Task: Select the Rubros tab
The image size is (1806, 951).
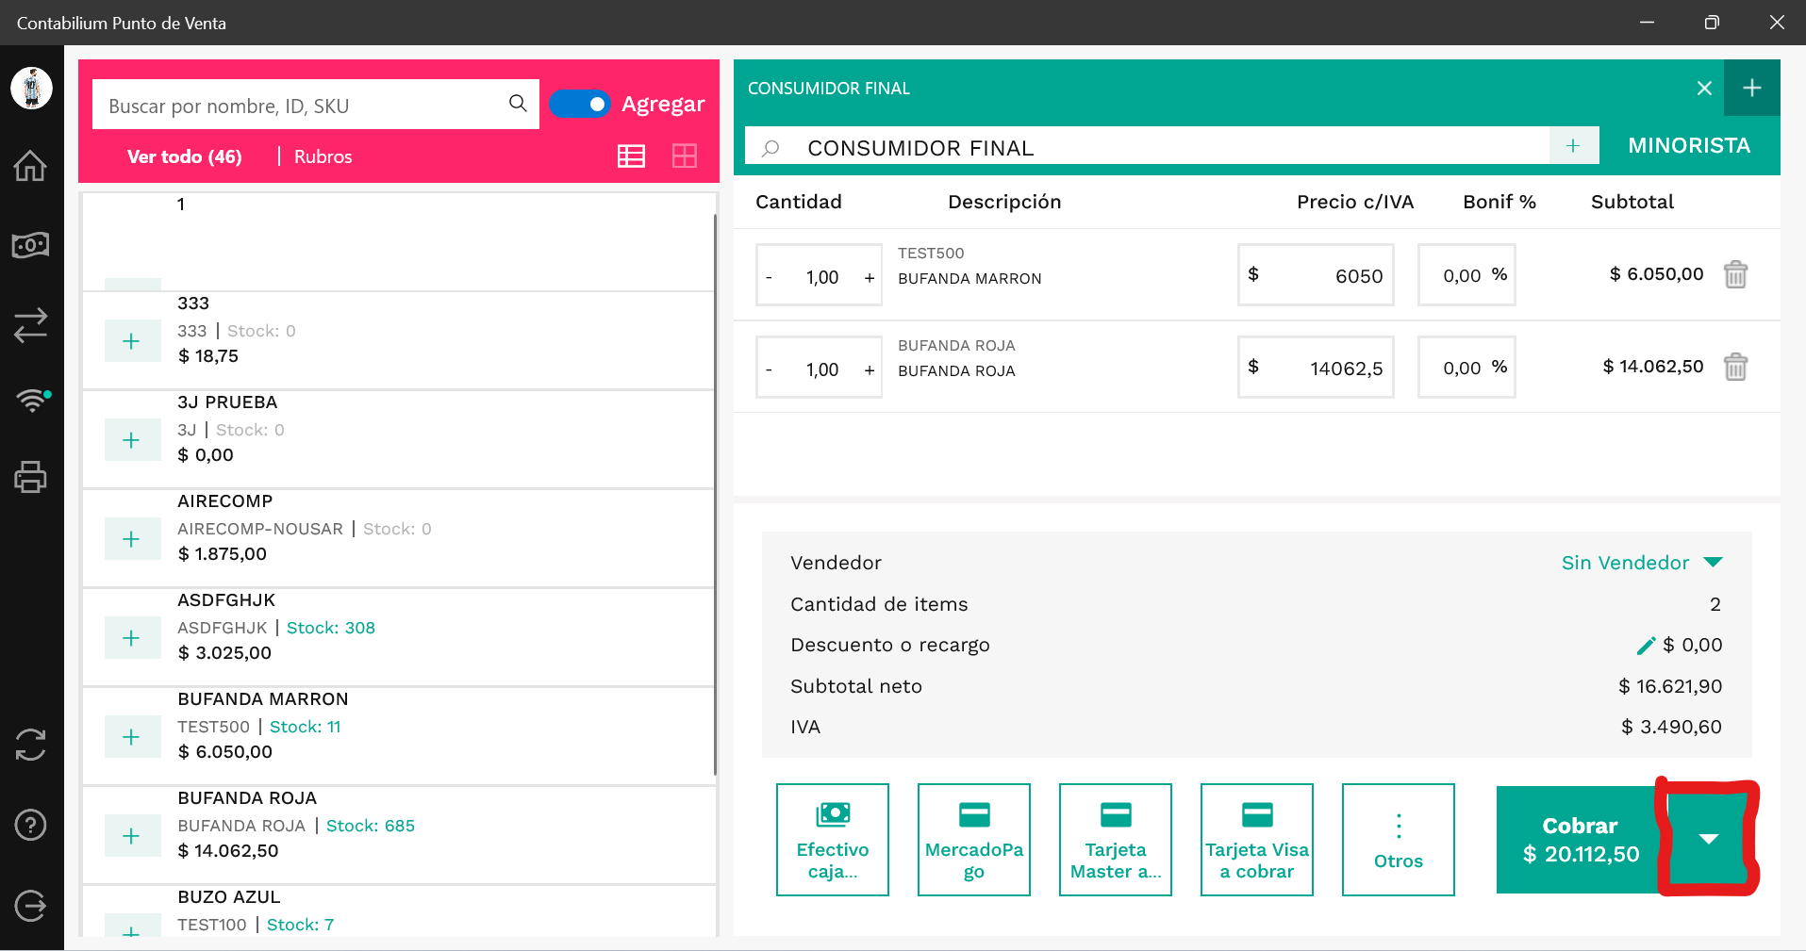Action: click(x=323, y=156)
